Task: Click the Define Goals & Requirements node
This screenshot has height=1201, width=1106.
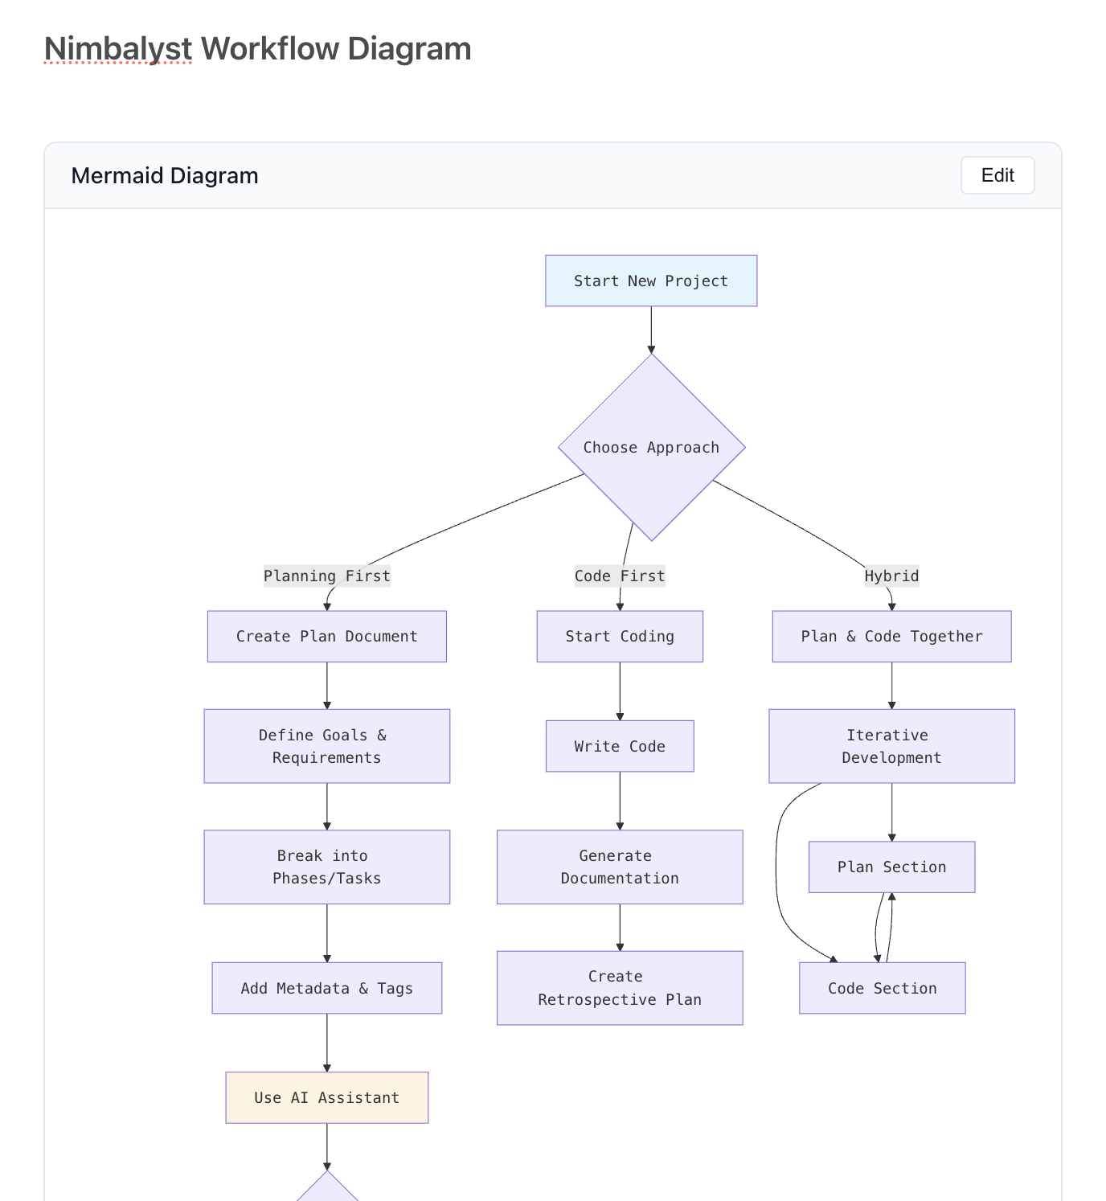Action: pyautogui.click(x=326, y=746)
